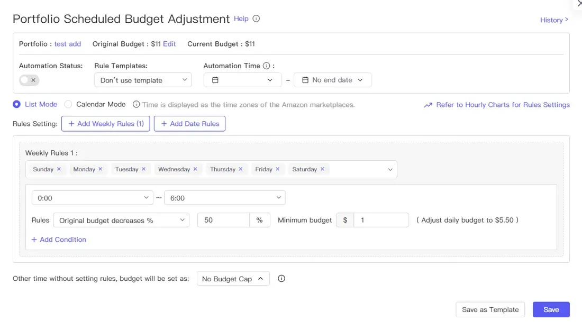Toggle the Automation Status switch
Viewport: 582px width, 330px height.
coord(29,80)
